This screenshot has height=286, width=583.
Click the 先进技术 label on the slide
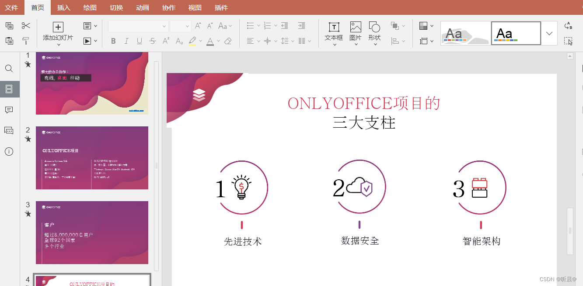(x=243, y=241)
